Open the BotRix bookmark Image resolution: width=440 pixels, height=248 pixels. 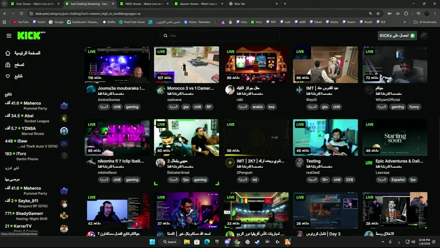(x=109, y=22)
